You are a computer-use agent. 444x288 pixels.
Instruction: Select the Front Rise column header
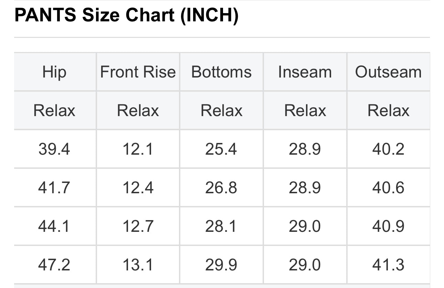point(138,72)
